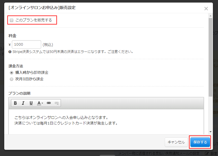The image size is (218, 156).
Task: Select 購入時から即時課金 radio option
Action: pyautogui.click(x=12, y=73)
